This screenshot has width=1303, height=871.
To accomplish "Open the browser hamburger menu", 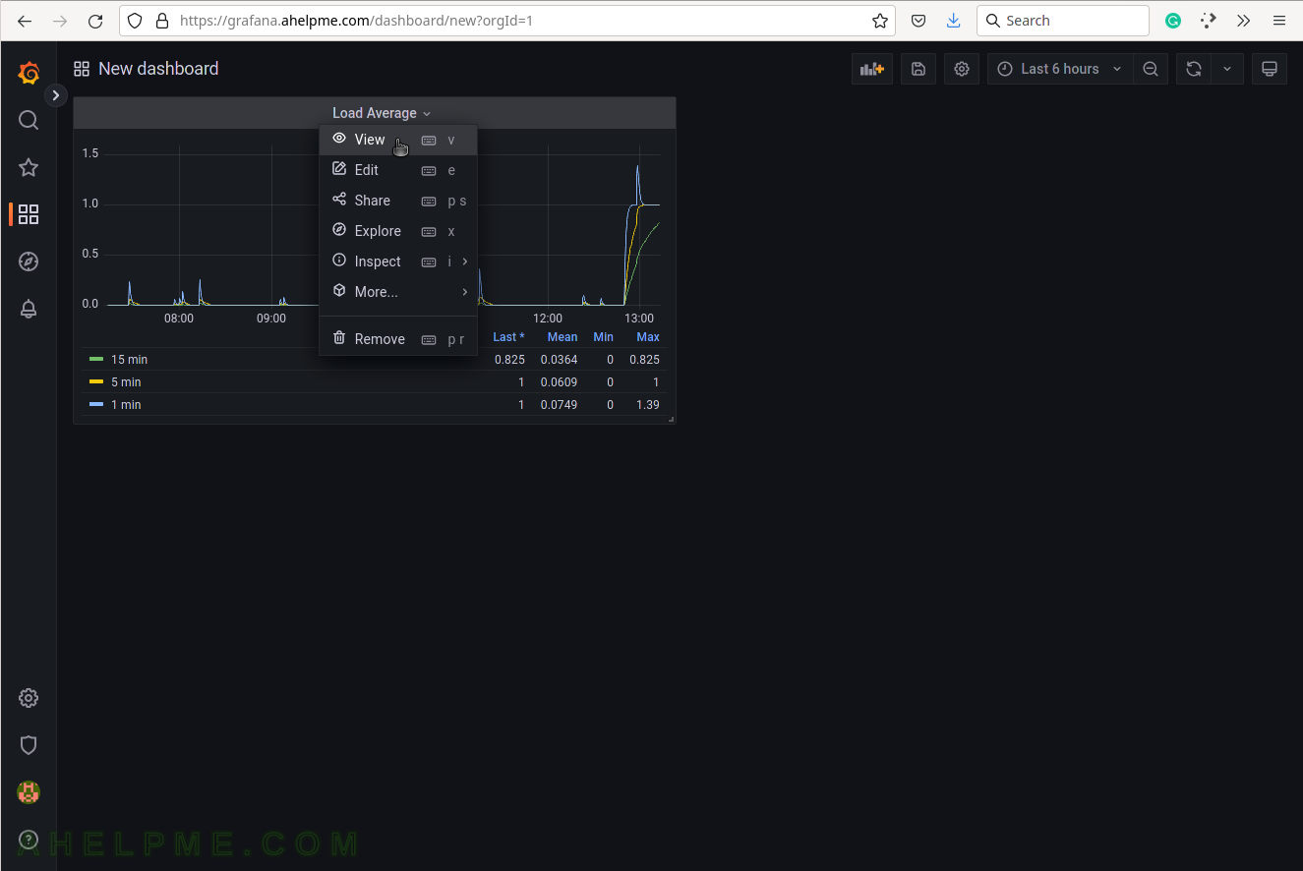I will [x=1278, y=21].
